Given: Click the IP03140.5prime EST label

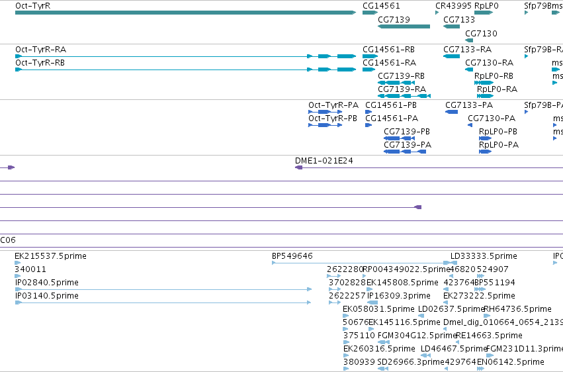Looking at the screenshot, I should (47, 296).
